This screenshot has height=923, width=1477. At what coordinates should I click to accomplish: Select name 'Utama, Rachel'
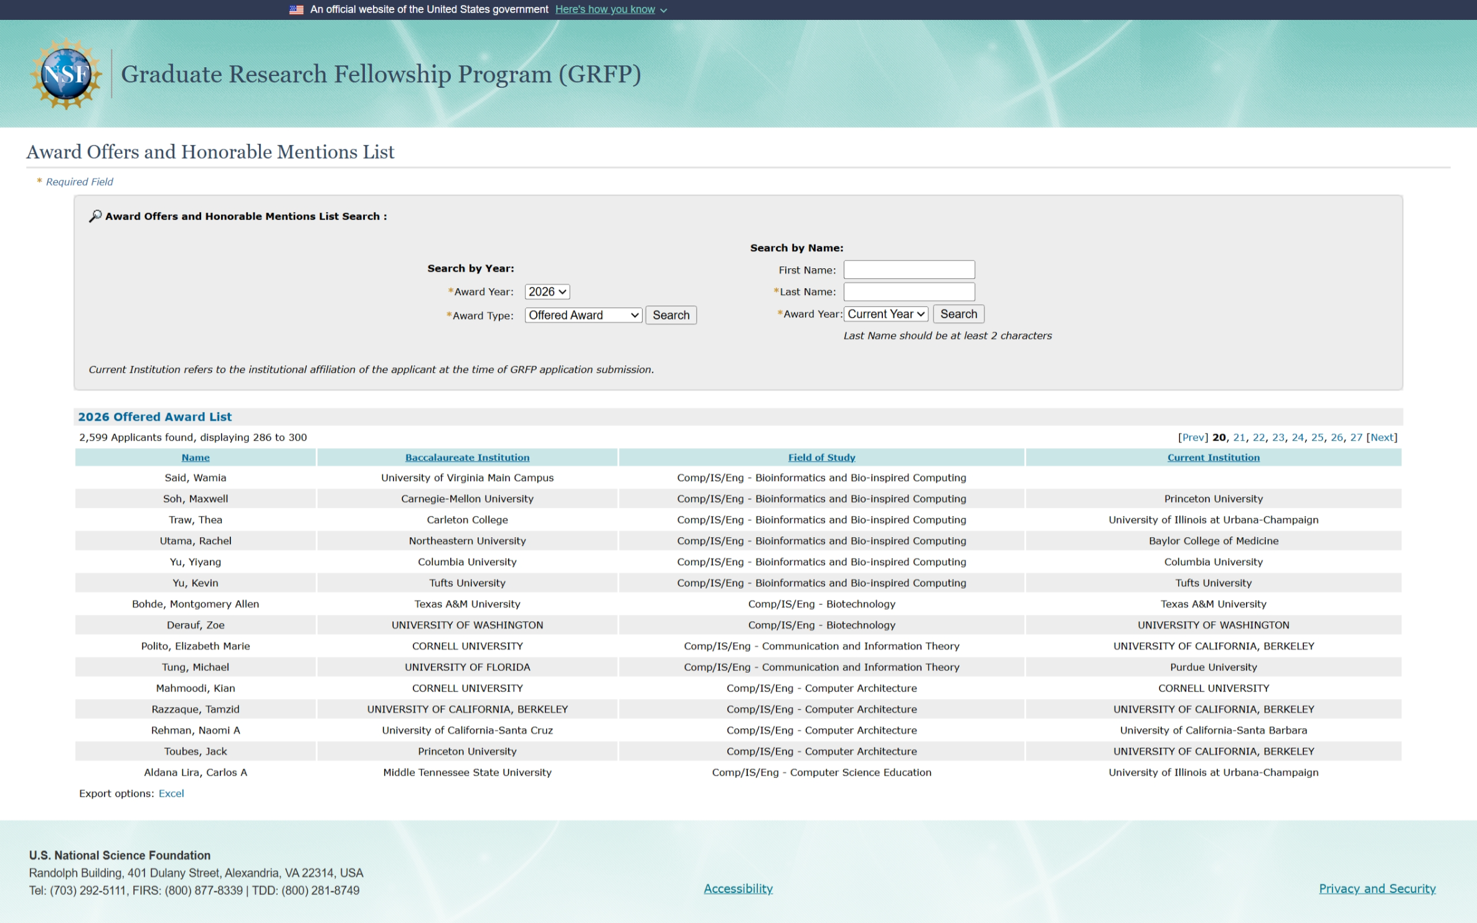[x=196, y=541]
